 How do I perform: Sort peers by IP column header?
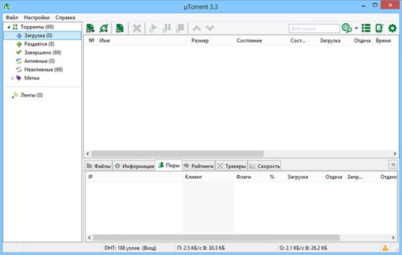tap(90, 177)
